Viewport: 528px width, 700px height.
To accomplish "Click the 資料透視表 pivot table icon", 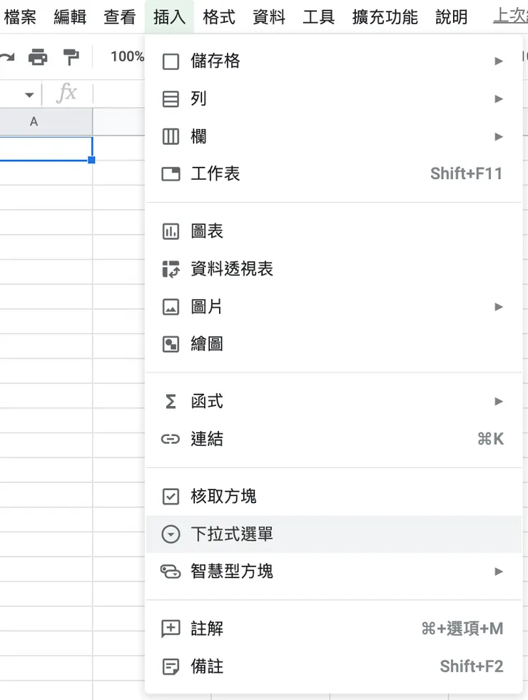I will click(x=171, y=269).
